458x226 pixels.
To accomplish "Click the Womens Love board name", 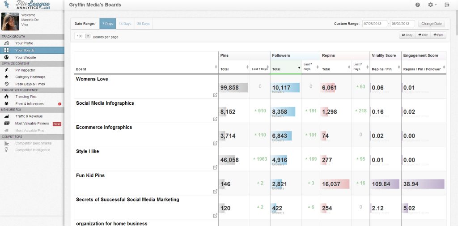I will 92,79.
